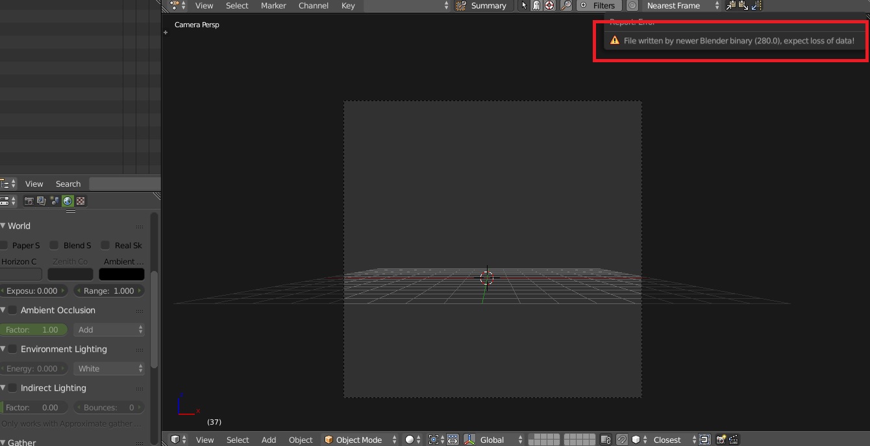Paste keyframes icon in Dope Sheet header
870x446 pixels.
point(743,5)
